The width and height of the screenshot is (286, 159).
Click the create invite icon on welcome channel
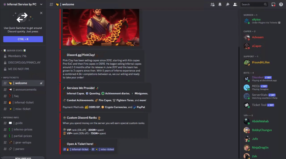tap(41, 83)
